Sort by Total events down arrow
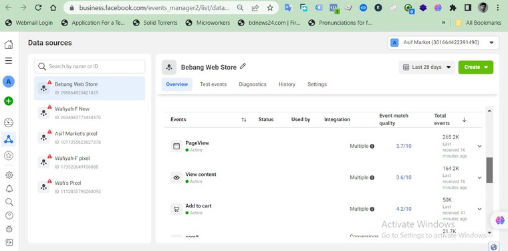The width and height of the screenshot is (508, 251). pos(464,120)
